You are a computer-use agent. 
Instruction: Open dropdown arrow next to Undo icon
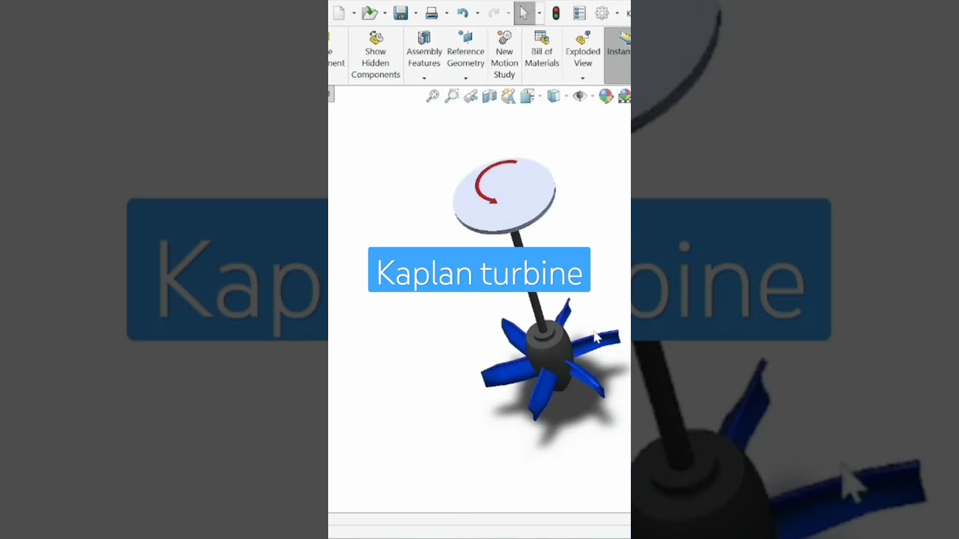pos(477,13)
